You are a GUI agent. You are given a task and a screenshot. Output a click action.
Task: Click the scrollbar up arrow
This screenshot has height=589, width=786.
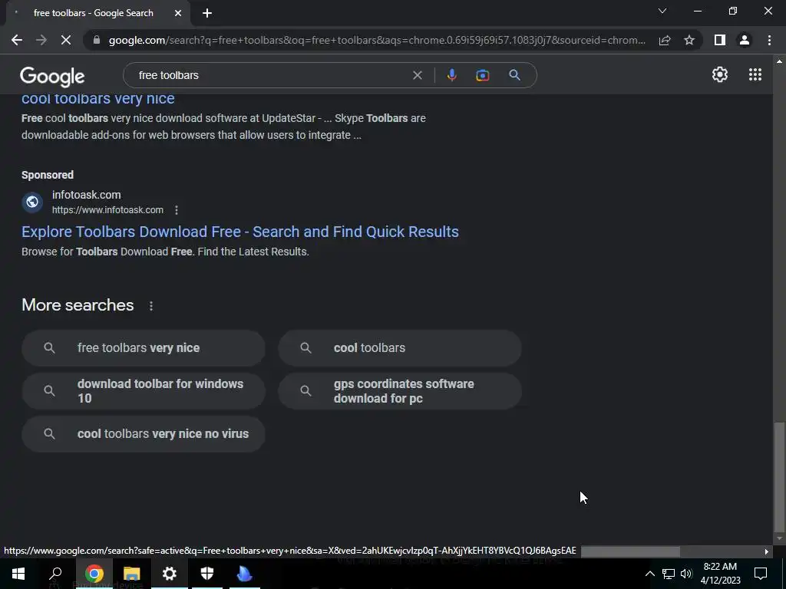[779, 61]
